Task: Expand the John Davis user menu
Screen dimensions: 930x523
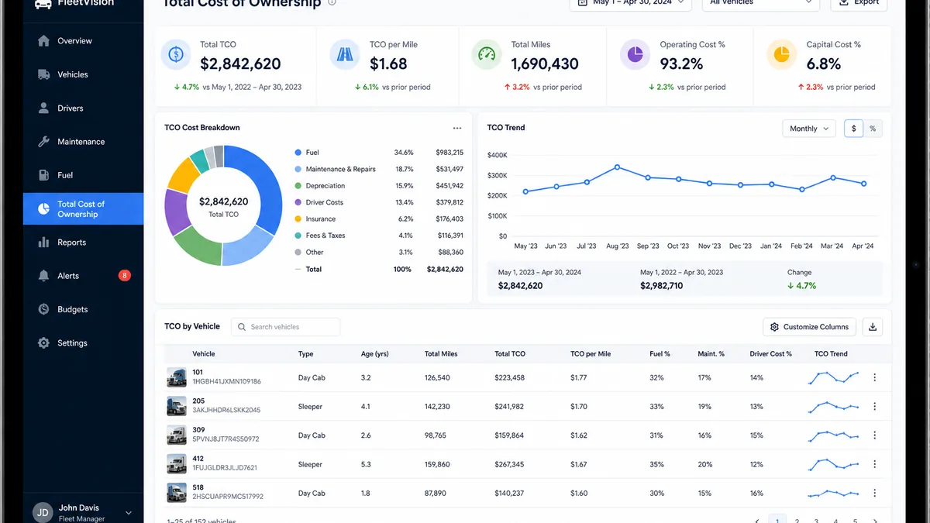Action: pos(129,513)
